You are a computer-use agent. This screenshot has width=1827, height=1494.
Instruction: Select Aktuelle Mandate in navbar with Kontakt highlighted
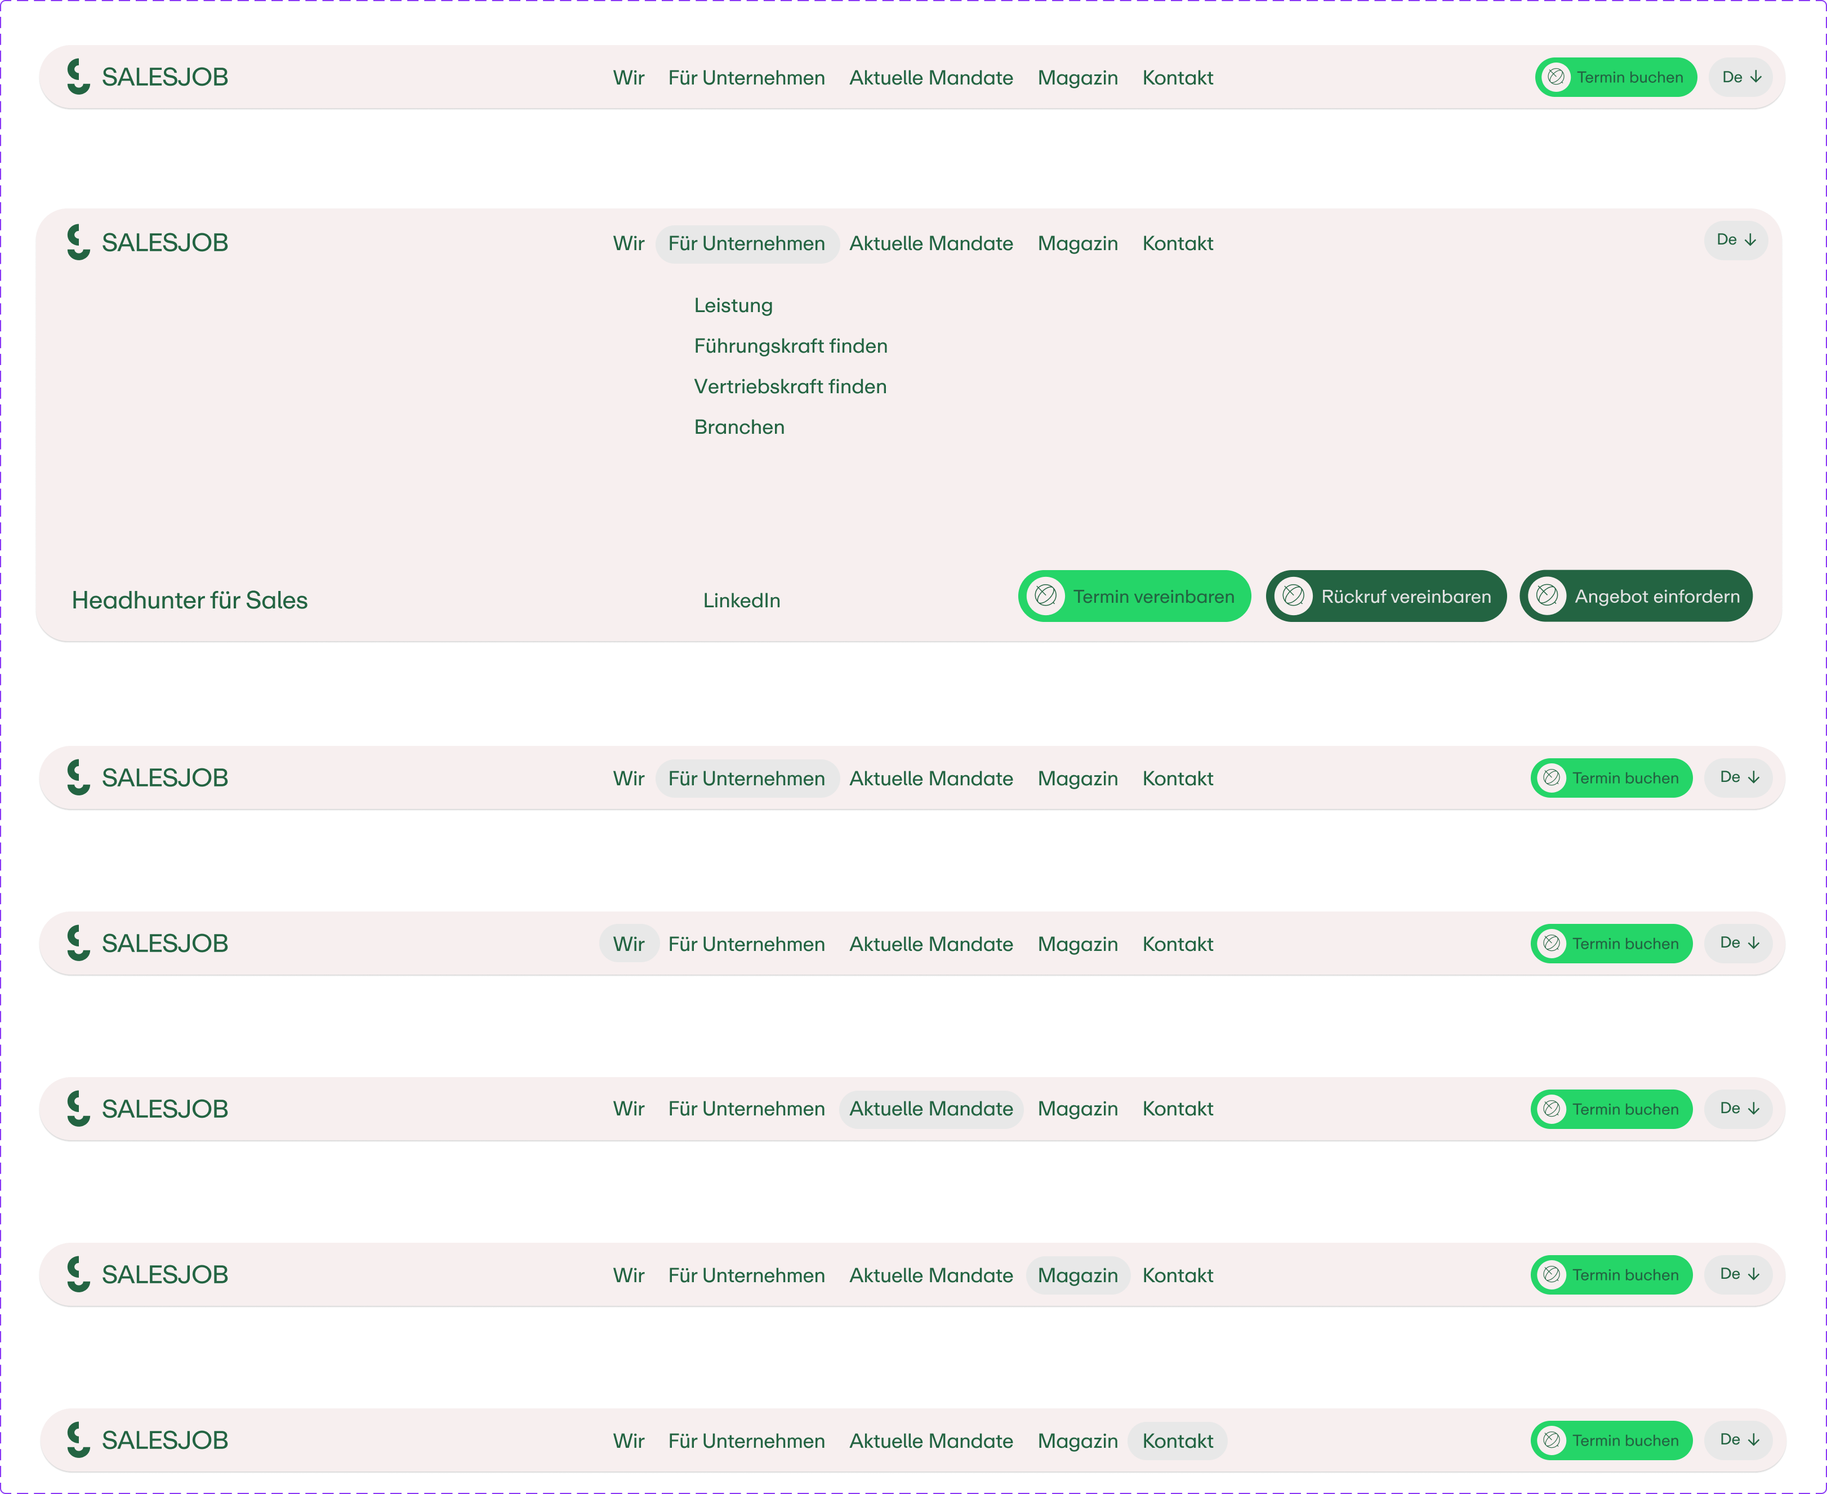pyautogui.click(x=931, y=1440)
